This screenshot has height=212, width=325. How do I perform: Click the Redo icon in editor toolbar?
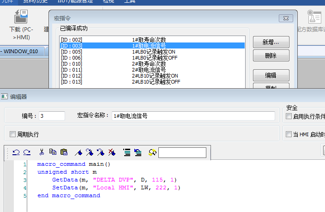point(27,151)
